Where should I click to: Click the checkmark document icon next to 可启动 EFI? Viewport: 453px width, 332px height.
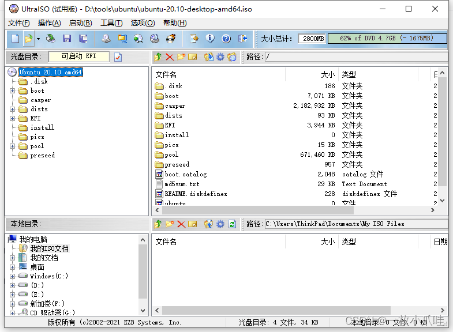click(118, 57)
